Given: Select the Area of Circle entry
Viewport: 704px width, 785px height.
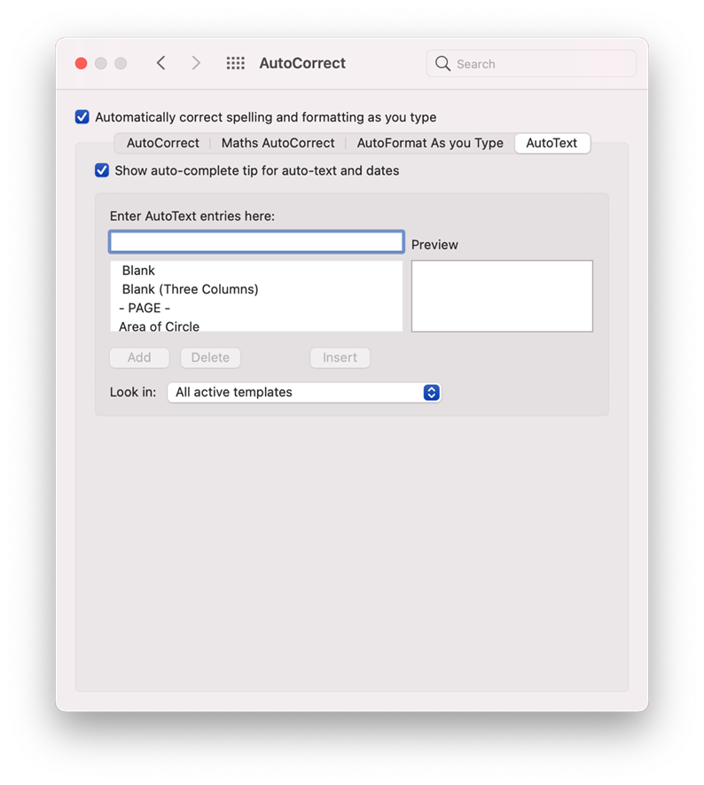Looking at the screenshot, I should 256,326.
